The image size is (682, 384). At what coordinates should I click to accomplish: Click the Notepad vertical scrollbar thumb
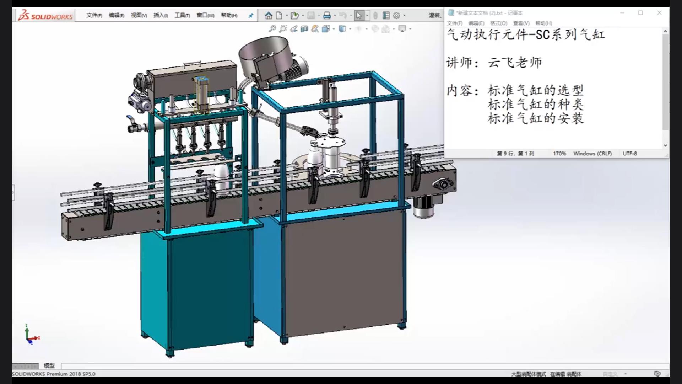666,82
